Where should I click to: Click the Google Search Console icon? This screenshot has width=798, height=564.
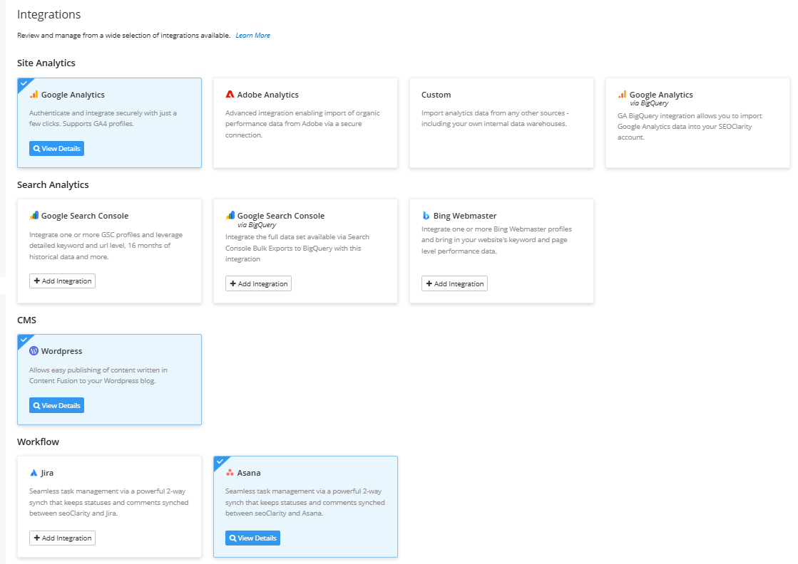(x=34, y=216)
